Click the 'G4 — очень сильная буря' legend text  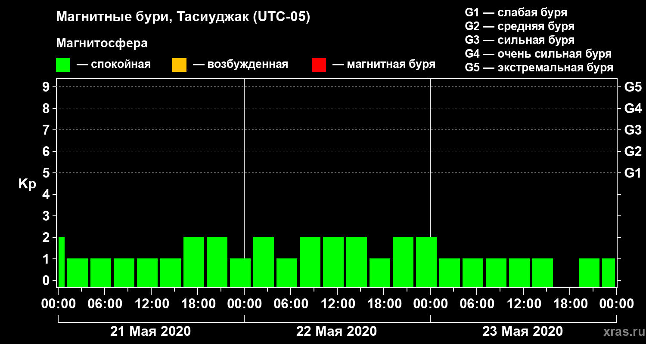[x=538, y=54]
